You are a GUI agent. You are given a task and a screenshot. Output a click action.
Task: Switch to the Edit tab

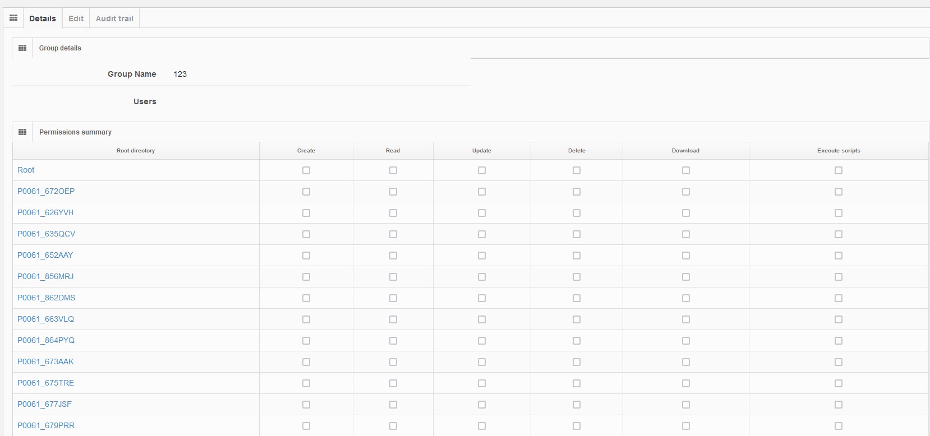tap(76, 18)
